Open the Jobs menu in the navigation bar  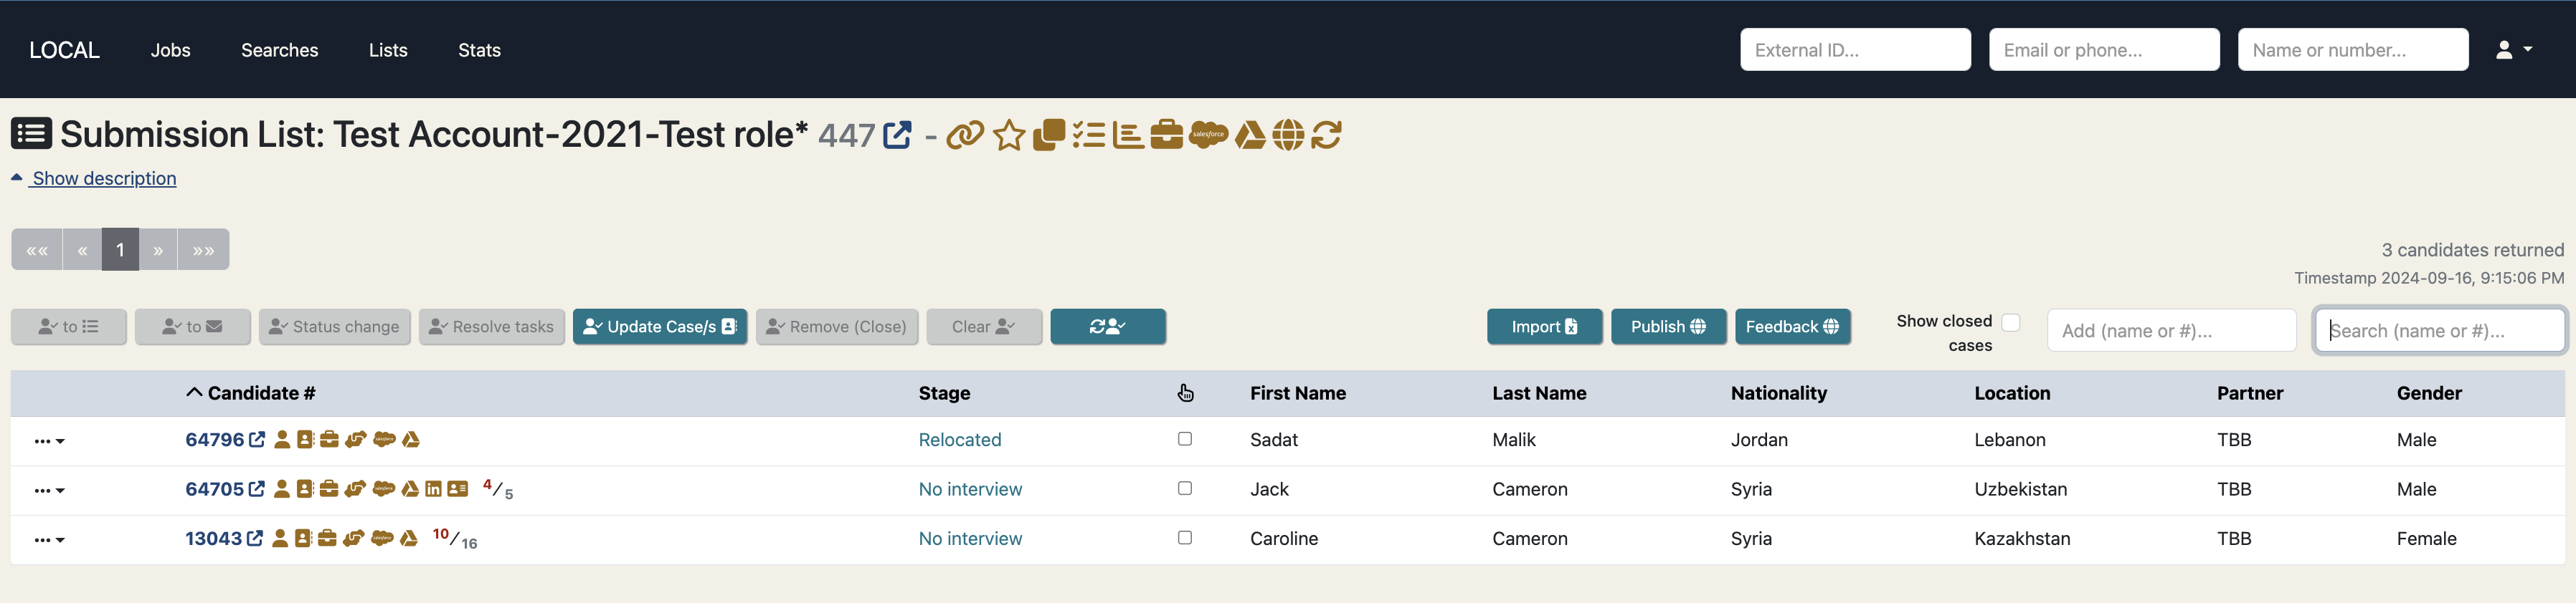(x=170, y=49)
